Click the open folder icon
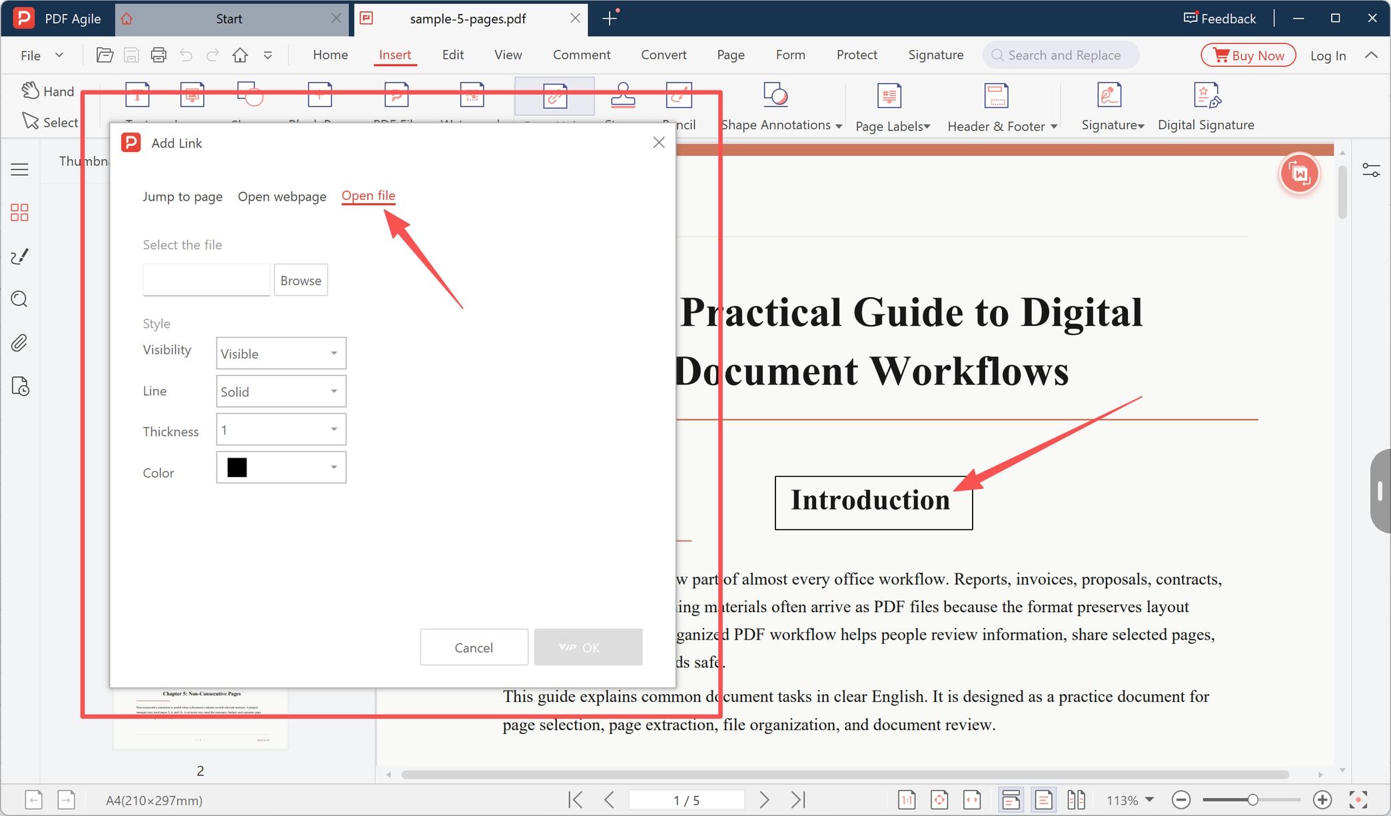The width and height of the screenshot is (1391, 816). [x=105, y=55]
